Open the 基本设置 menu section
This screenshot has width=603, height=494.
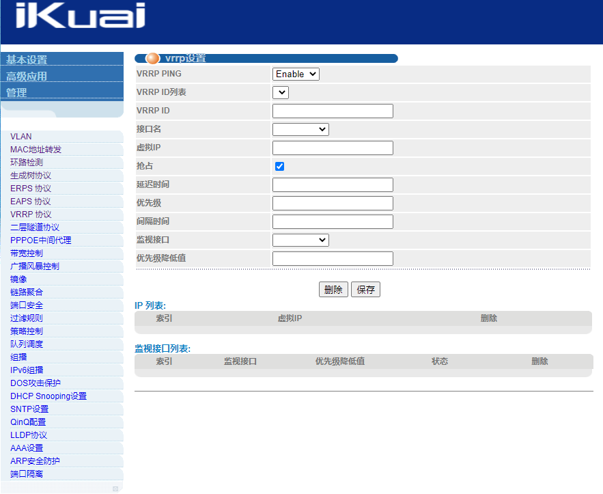click(26, 59)
